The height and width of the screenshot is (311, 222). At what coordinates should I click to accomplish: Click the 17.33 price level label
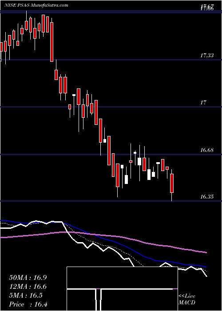click(x=207, y=56)
